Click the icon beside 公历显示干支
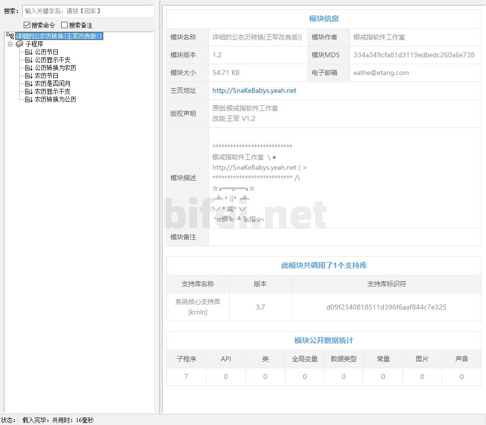The width and height of the screenshot is (486, 425). click(x=29, y=60)
